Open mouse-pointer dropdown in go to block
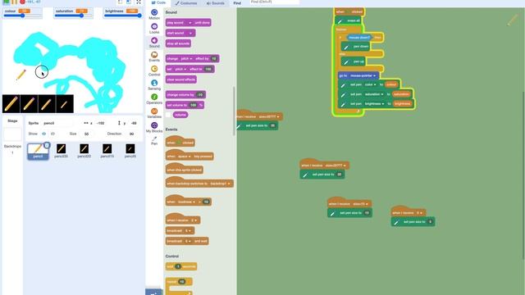The image size is (525, 295). (x=363, y=75)
